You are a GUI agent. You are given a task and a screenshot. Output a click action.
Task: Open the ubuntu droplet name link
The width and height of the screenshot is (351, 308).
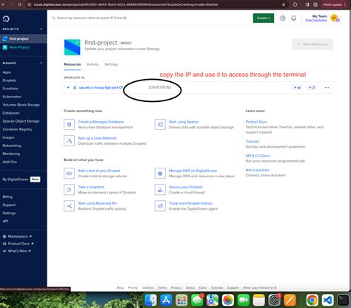pos(101,87)
